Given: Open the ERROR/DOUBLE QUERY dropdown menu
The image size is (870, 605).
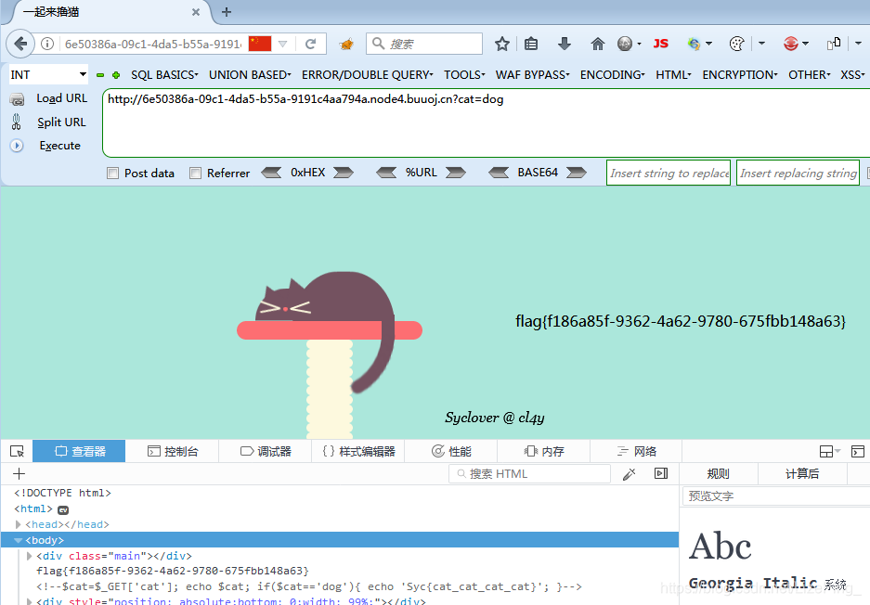Looking at the screenshot, I should pos(368,75).
